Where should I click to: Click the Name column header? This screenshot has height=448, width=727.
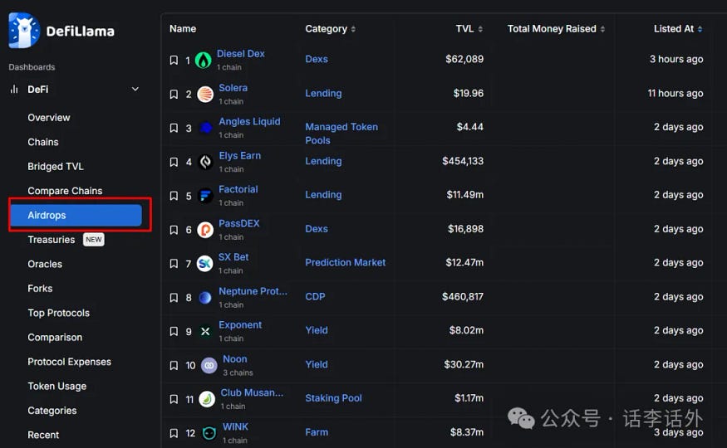click(x=183, y=29)
